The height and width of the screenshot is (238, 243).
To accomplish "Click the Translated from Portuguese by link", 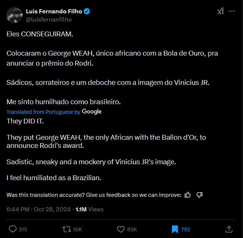I will (x=43, y=112).
